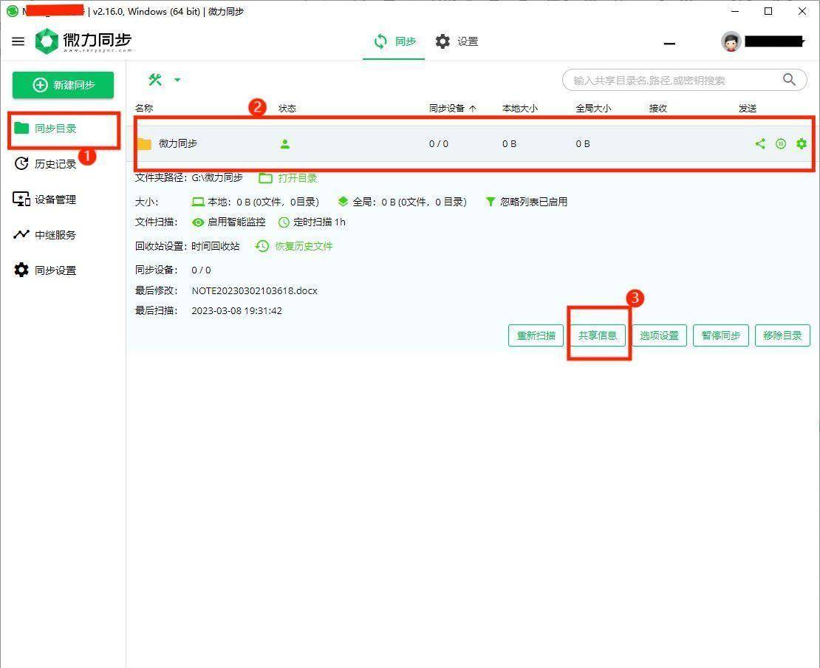Click the green user status icon

pyautogui.click(x=285, y=144)
